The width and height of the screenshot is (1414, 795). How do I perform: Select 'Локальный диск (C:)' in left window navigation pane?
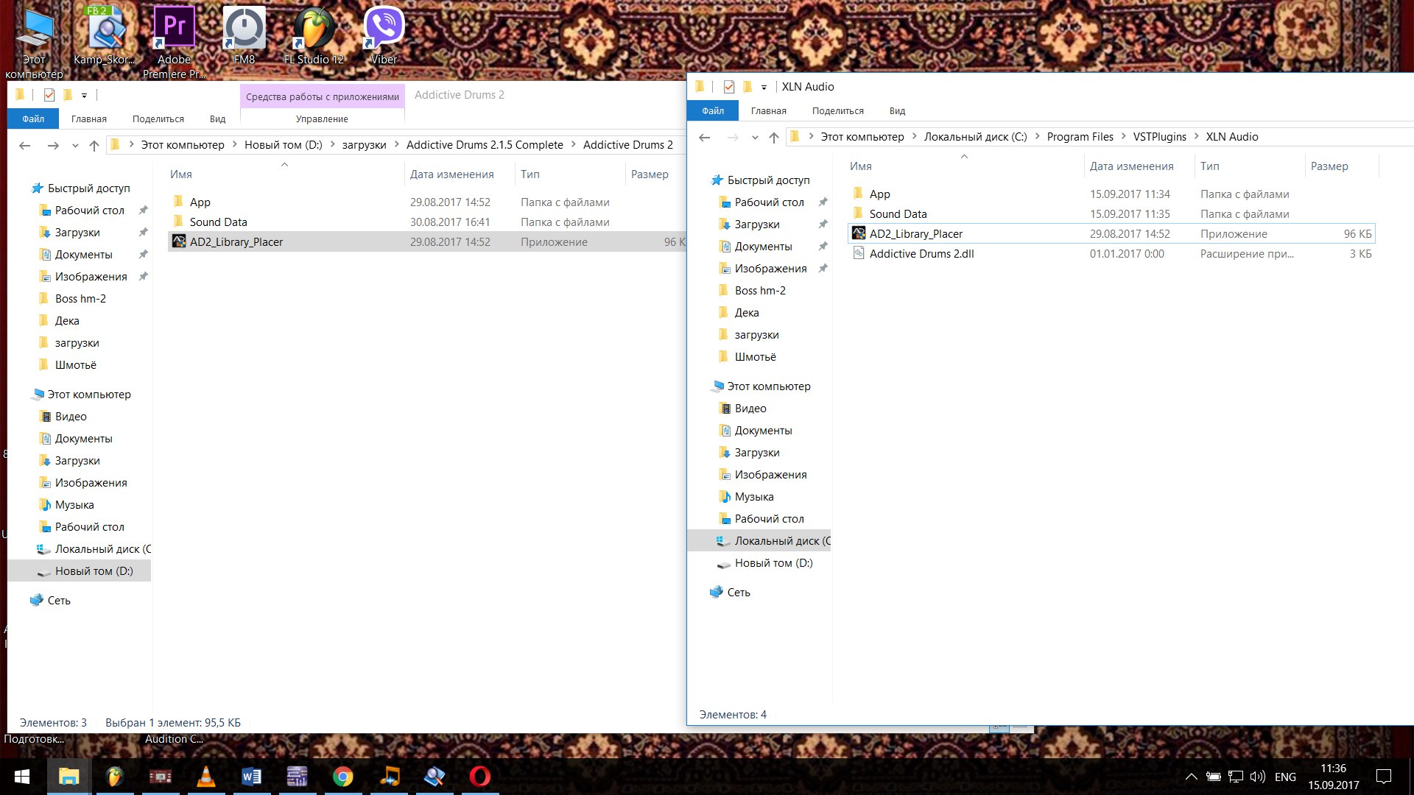[x=102, y=549]
